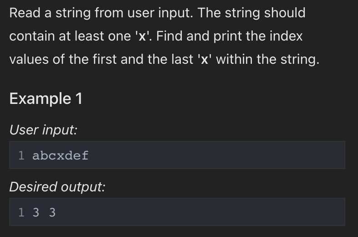Screen dimensions: 358x237
Task: Select the "User input:" label
Action: pyautogui.click(x=43, y=130)
